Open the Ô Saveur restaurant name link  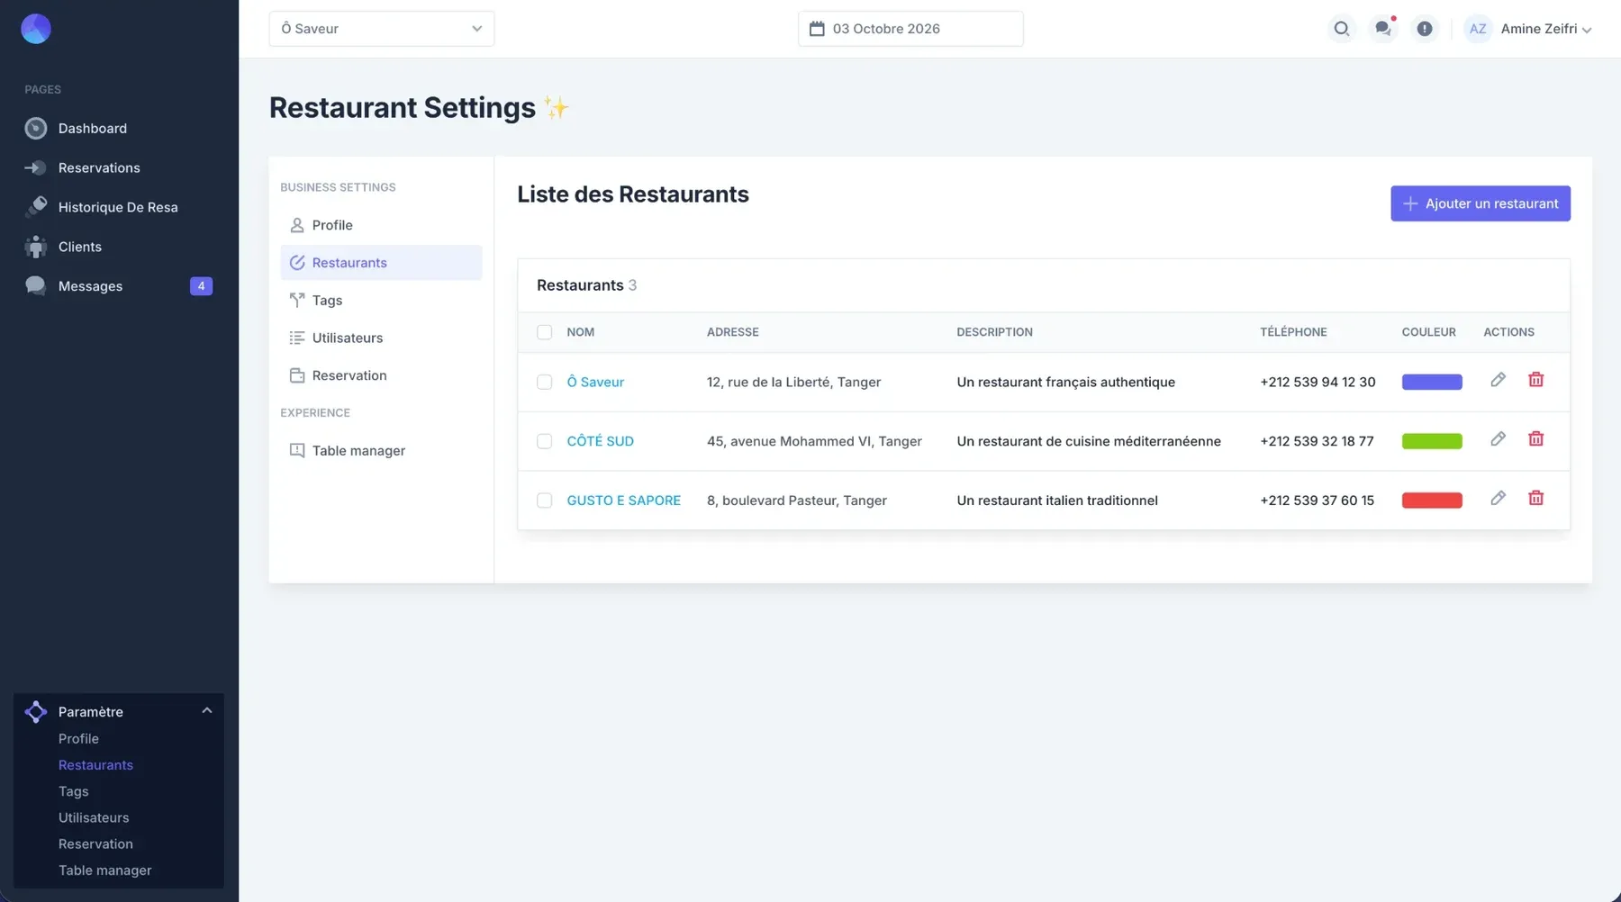pyautogui.click(x=595, y=382)
